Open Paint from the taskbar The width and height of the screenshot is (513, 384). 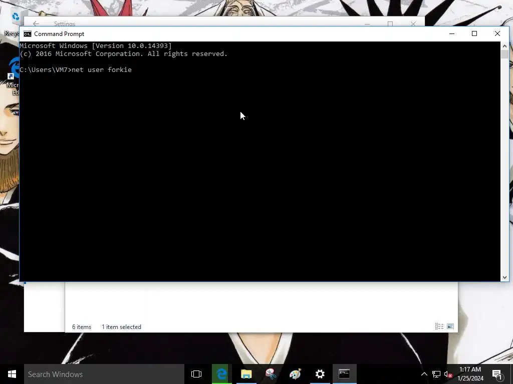pos(295,374)
